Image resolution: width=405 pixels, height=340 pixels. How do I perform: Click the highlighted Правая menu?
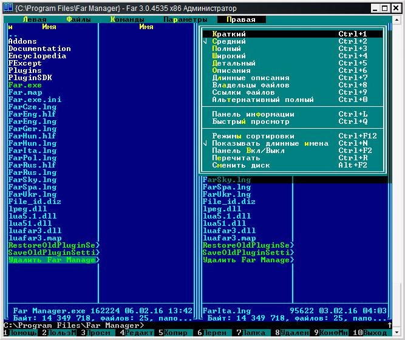[241, 19]
